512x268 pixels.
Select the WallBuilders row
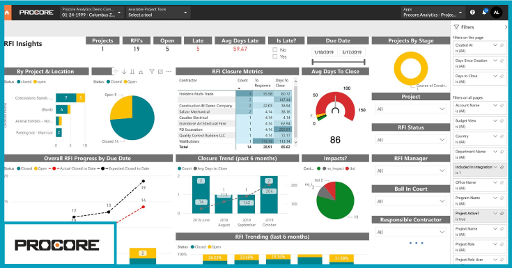pyautogui.click(x=235, y=141)
